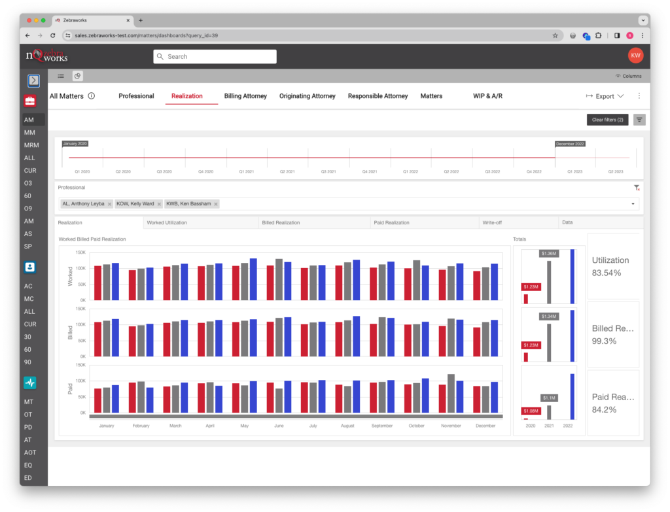Remove the AL, Anthony Leyba chip

pos(109,204)
